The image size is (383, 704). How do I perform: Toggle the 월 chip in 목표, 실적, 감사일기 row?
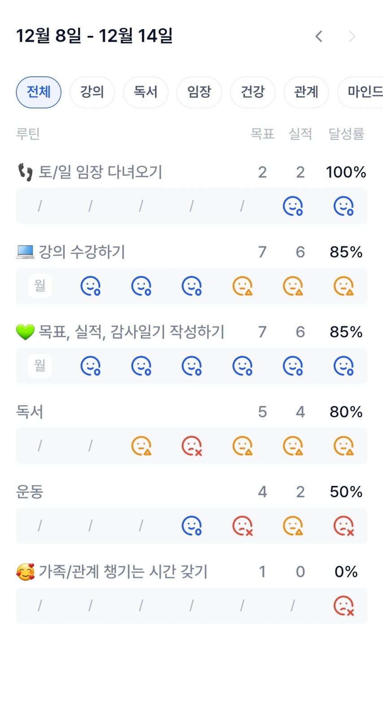(x=40, y=366)
